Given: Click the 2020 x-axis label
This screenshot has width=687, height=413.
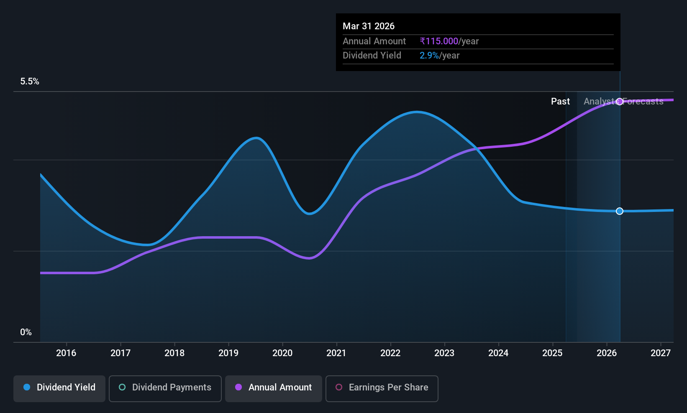Looking at the screenshot, I should point(282,353).
